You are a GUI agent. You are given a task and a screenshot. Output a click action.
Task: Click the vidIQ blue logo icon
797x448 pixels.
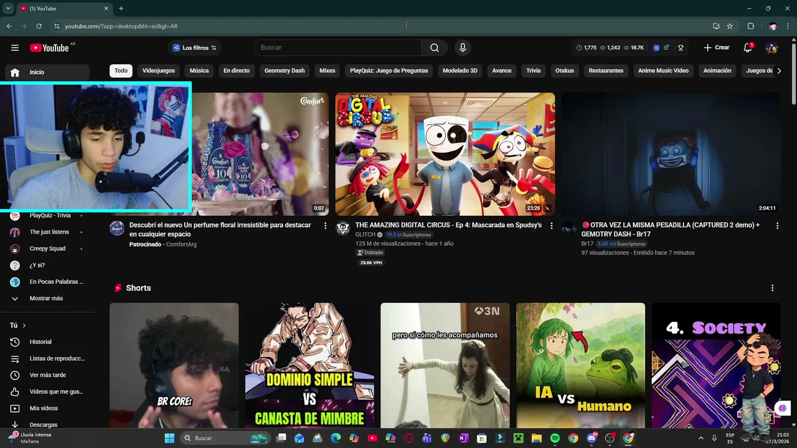pyautogui.click(x=656, y=48)
